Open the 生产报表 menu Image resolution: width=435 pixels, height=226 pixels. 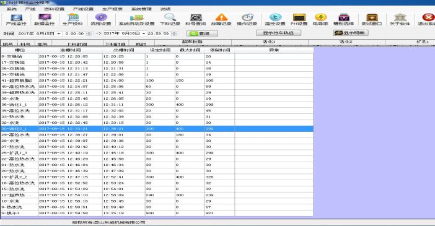(112, 9)
